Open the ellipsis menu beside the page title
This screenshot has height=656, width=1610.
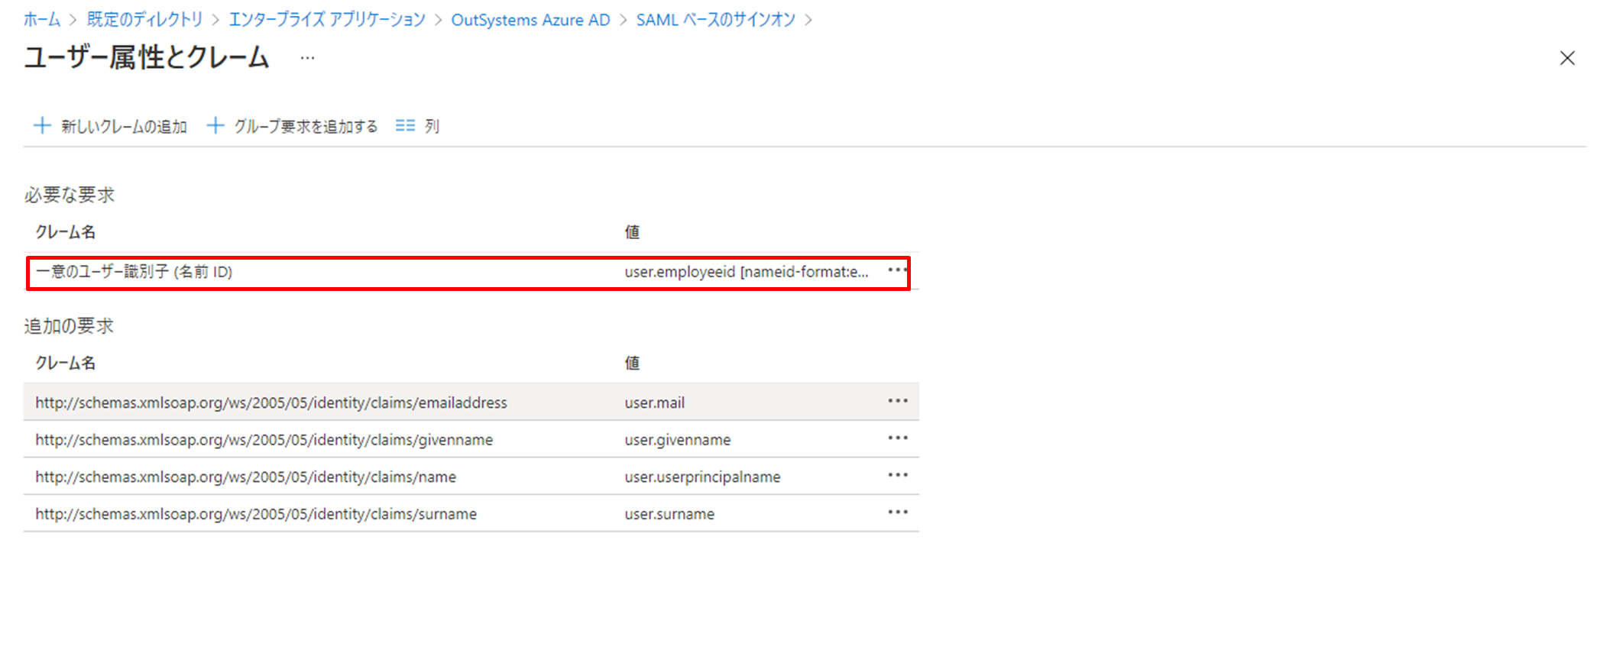pyautogui.click(x=307, y=59)
